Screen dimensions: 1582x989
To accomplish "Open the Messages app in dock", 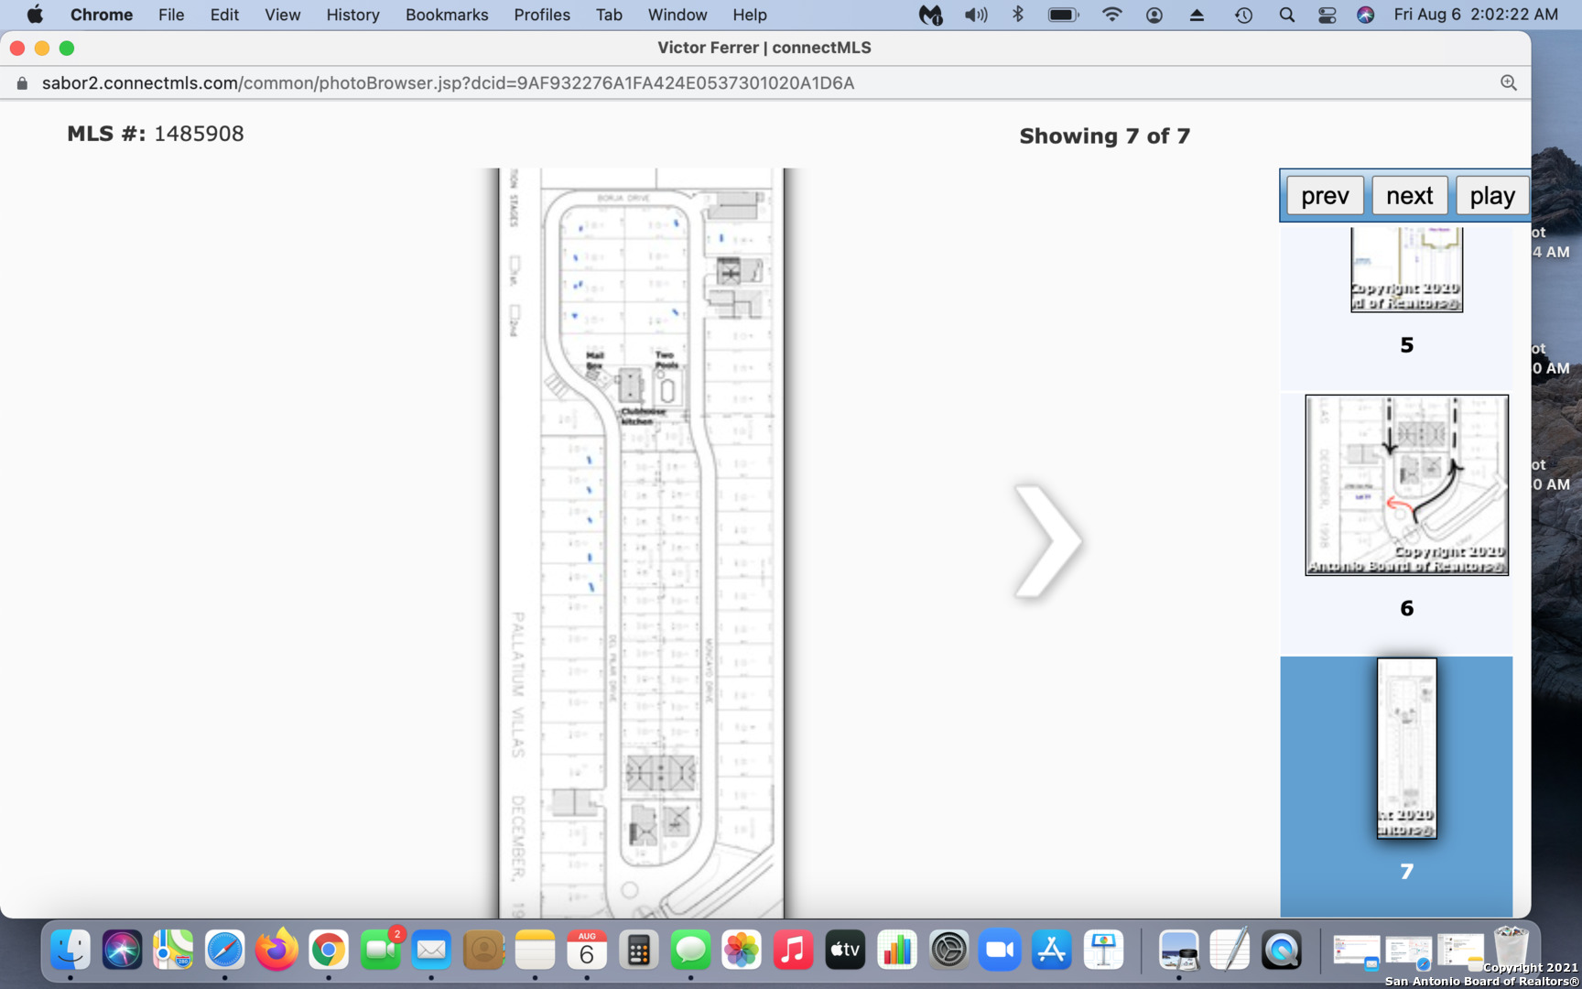I will coord(690,951).
